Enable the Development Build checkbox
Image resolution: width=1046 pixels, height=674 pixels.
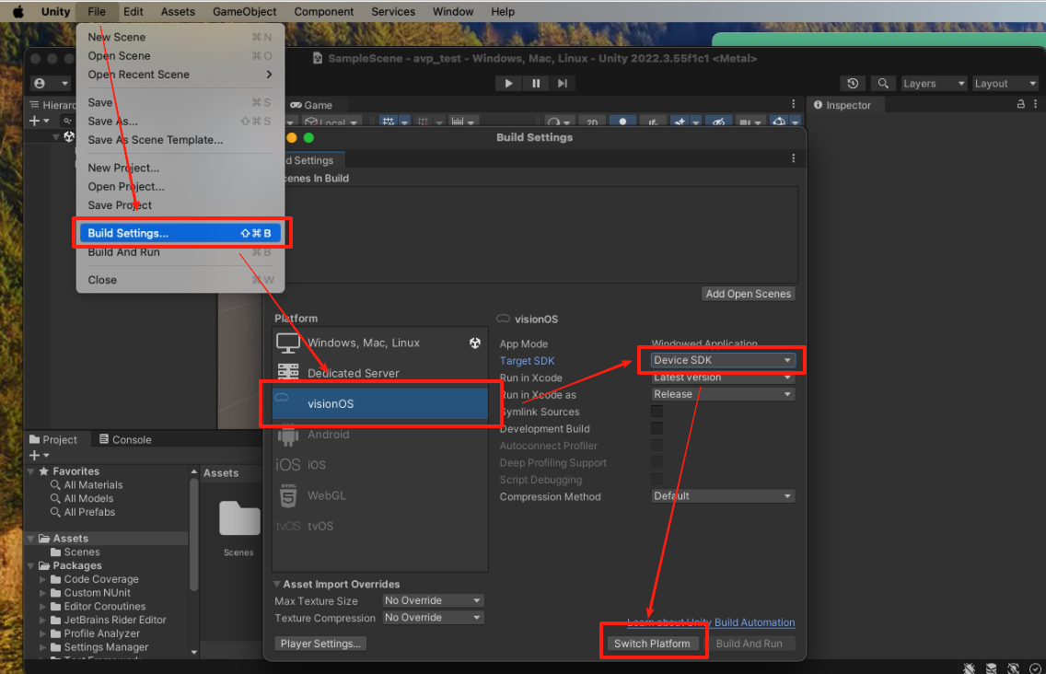pyautogui.click(x=657, y=428)
